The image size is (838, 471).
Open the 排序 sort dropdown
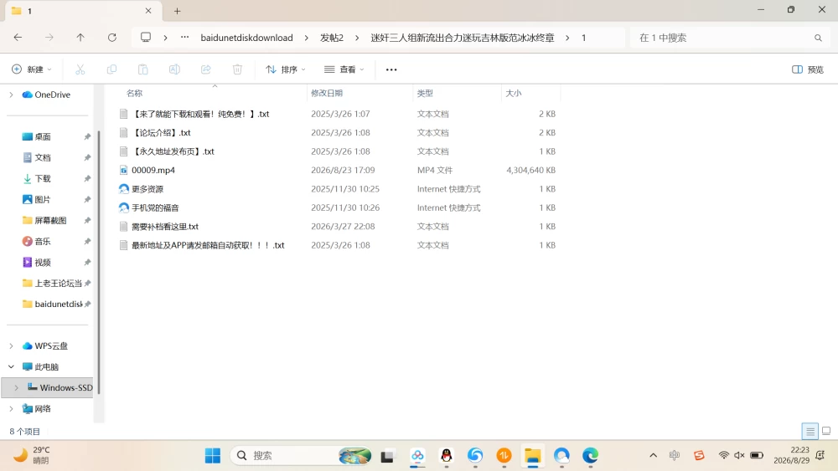[286, 69]
